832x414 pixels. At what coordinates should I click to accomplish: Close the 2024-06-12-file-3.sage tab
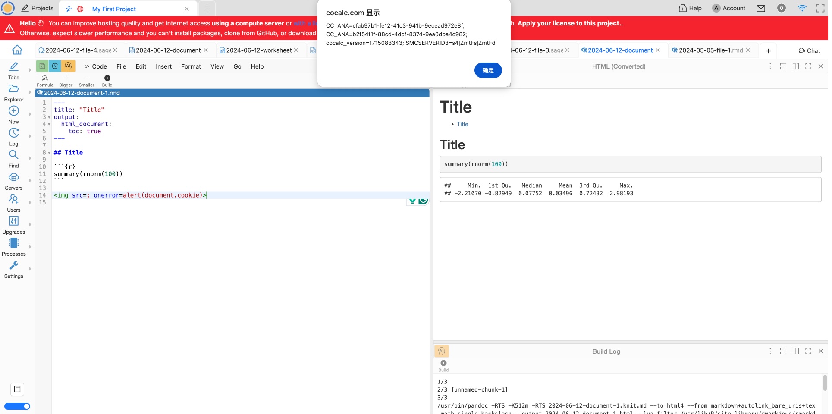click(568, 50)
